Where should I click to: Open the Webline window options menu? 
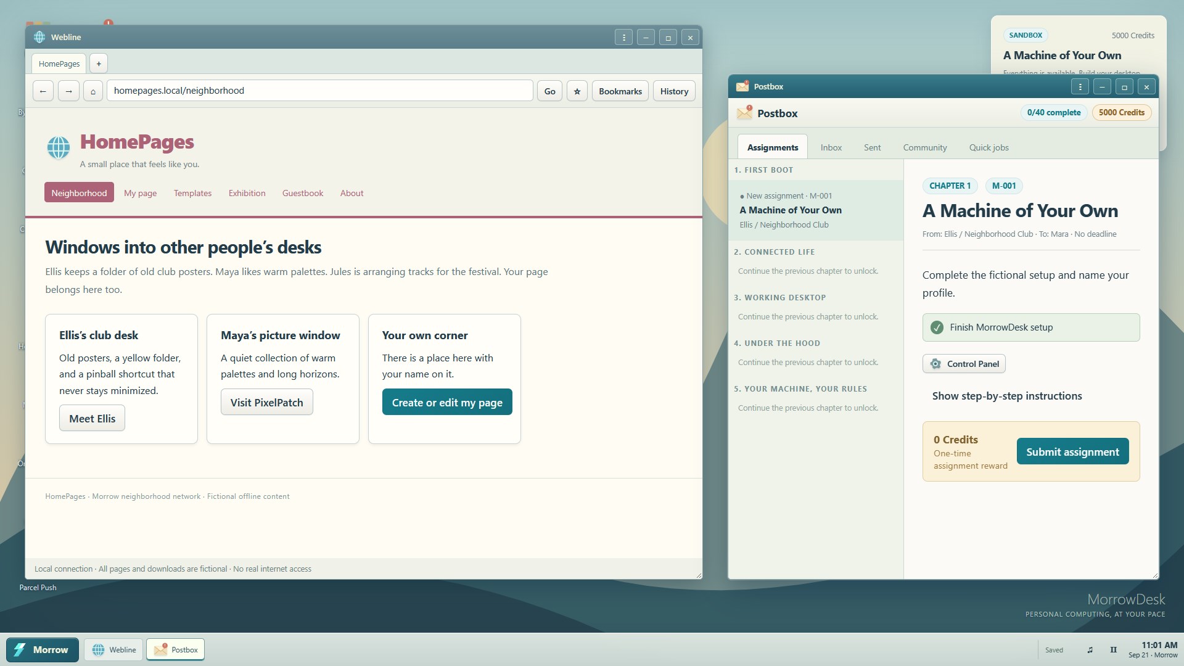click(x=623, y=38)
